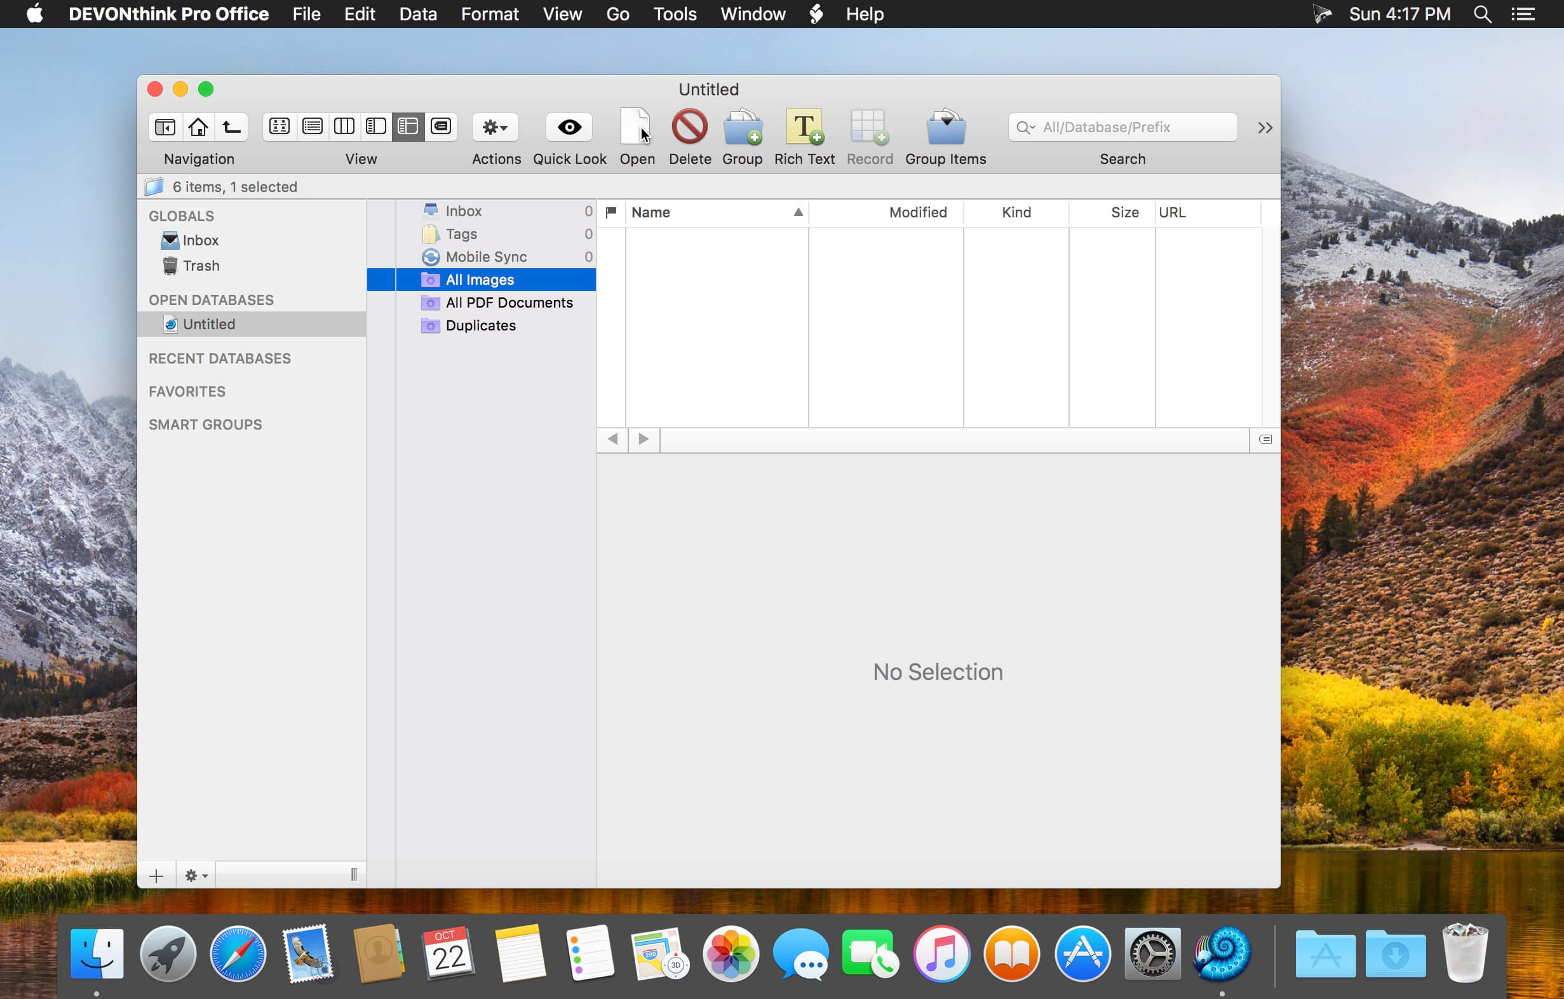Open the Data menu
The height and width of the screenshot is (999, 1564).
pyautogui.click(x=417, y=13)
